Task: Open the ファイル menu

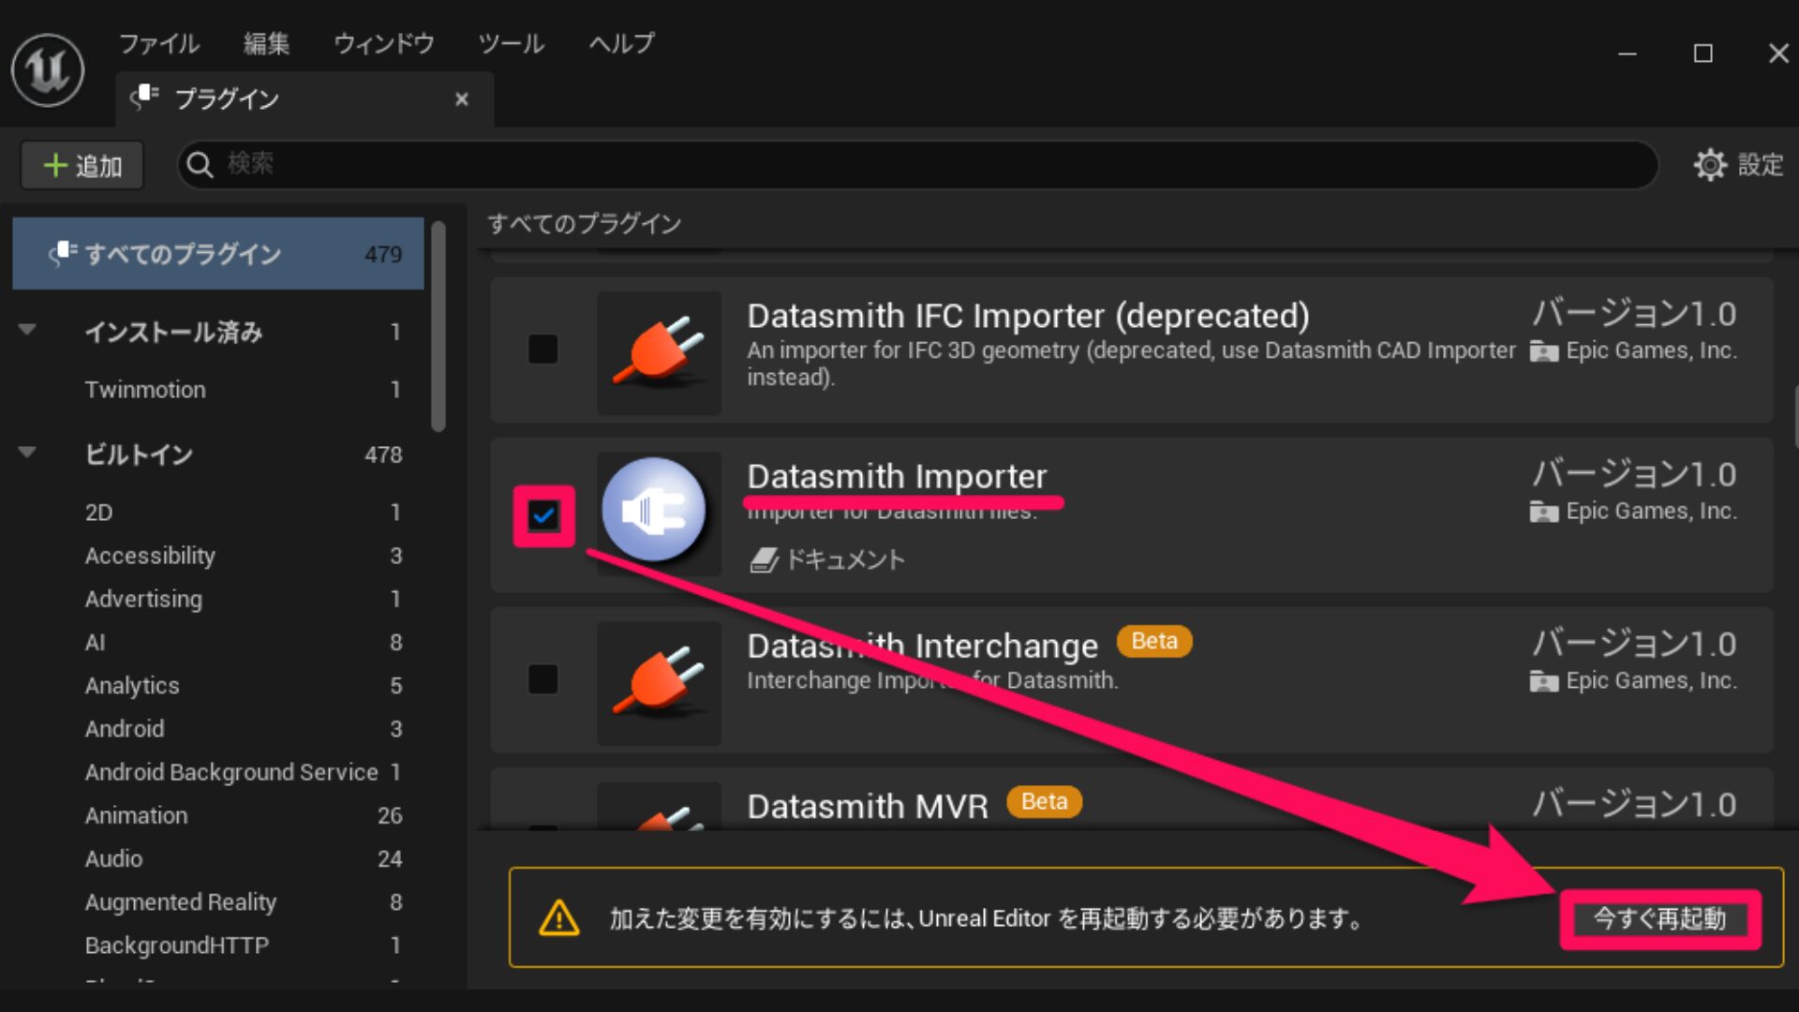Action: pos(158,43)
